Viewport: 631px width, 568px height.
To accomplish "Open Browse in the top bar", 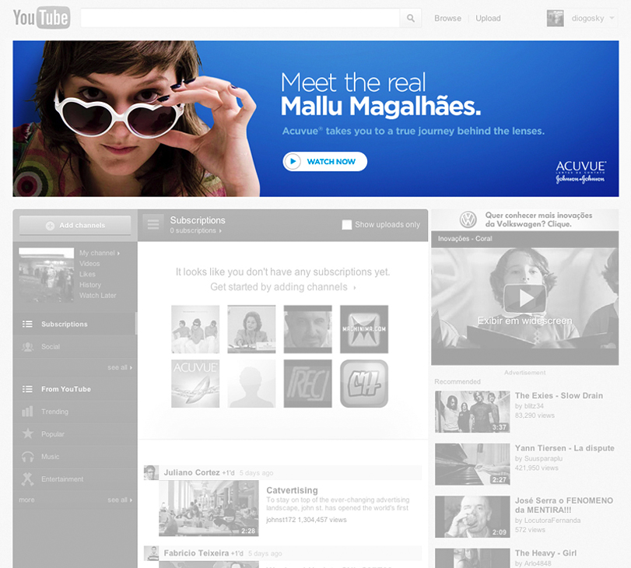I will click(x=447, y=18).
